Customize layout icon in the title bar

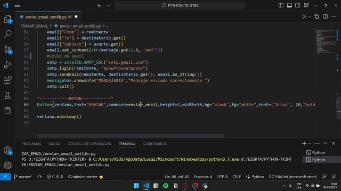pyautogui.click(x=306, y=5)
